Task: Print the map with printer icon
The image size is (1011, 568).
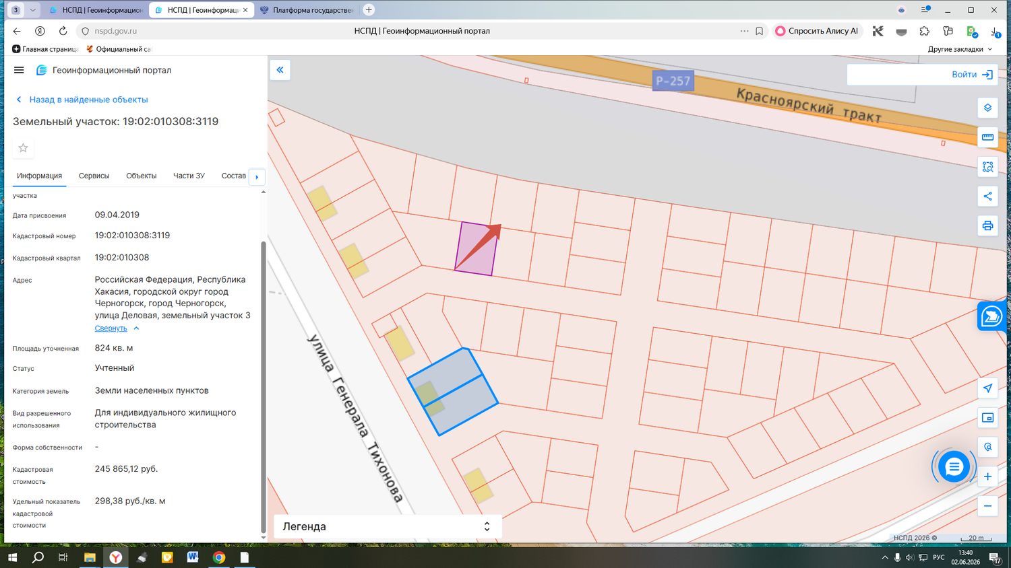Action: coord(987,226)
